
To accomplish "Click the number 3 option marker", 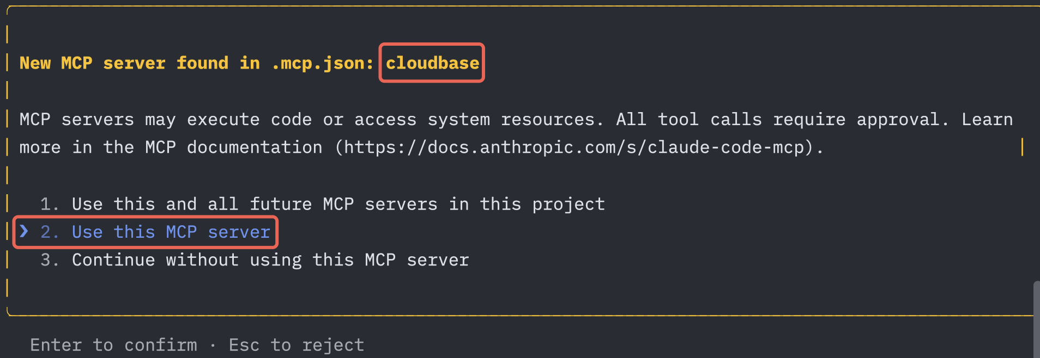I will [x=49, y=260].
